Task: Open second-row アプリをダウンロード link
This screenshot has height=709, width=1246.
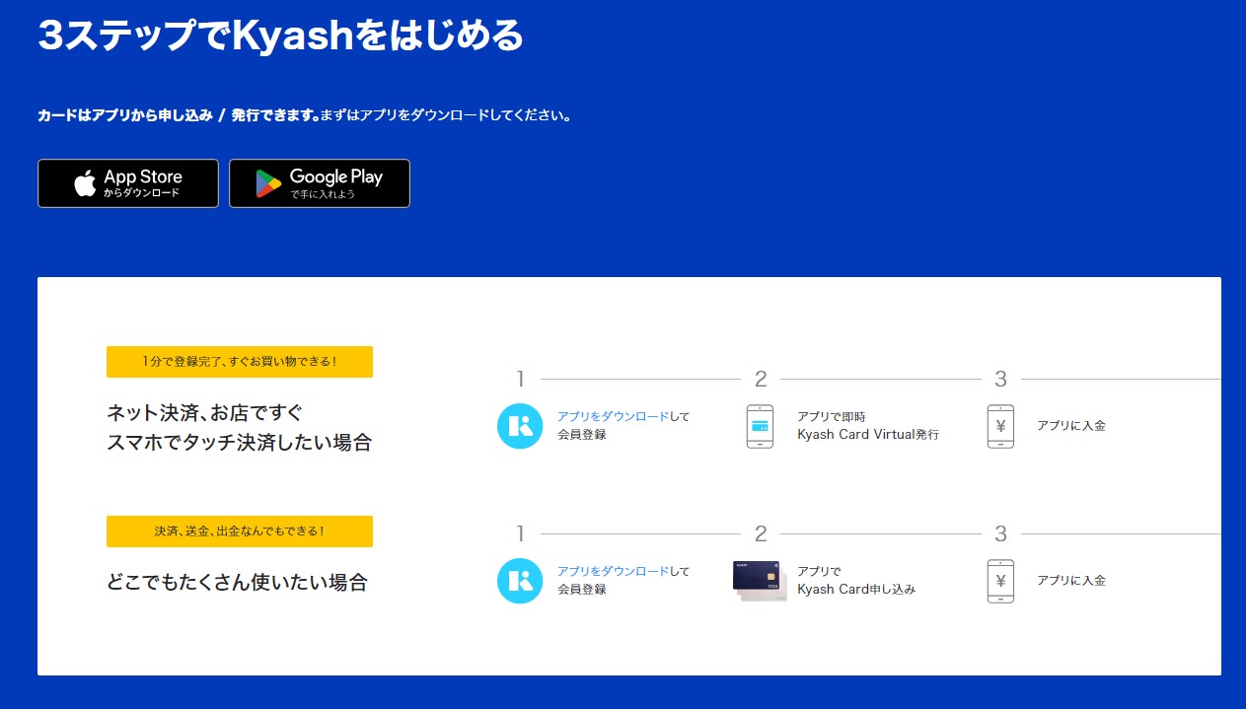Action: [613, 571]
